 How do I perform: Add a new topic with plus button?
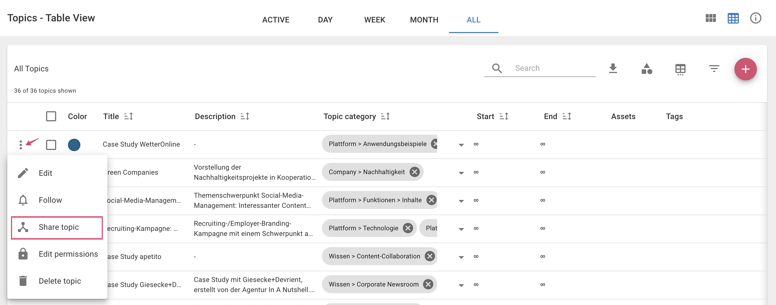click(745, 69)
